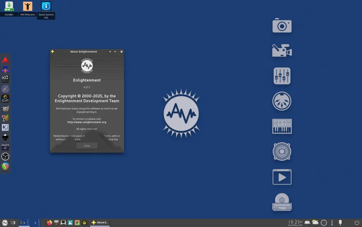
Task: Click the media player play-window icon
Action: (x=282, y=177)
